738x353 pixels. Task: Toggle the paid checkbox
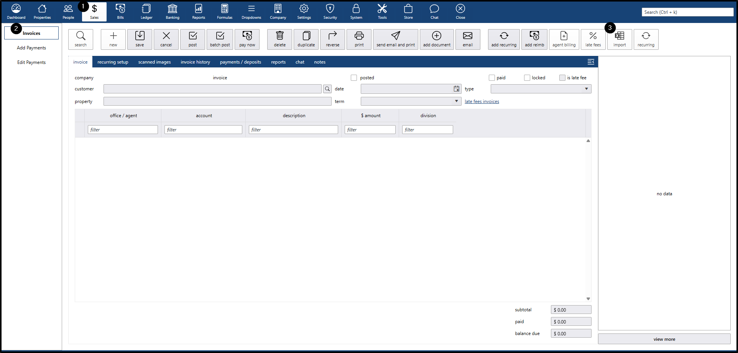pos(492,78)
